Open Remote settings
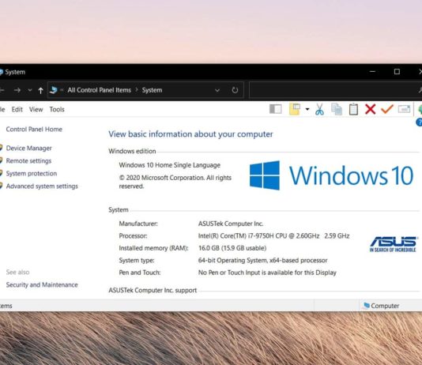Image resolution: width=422 pixels, height=365 pixels. (28, 161)
